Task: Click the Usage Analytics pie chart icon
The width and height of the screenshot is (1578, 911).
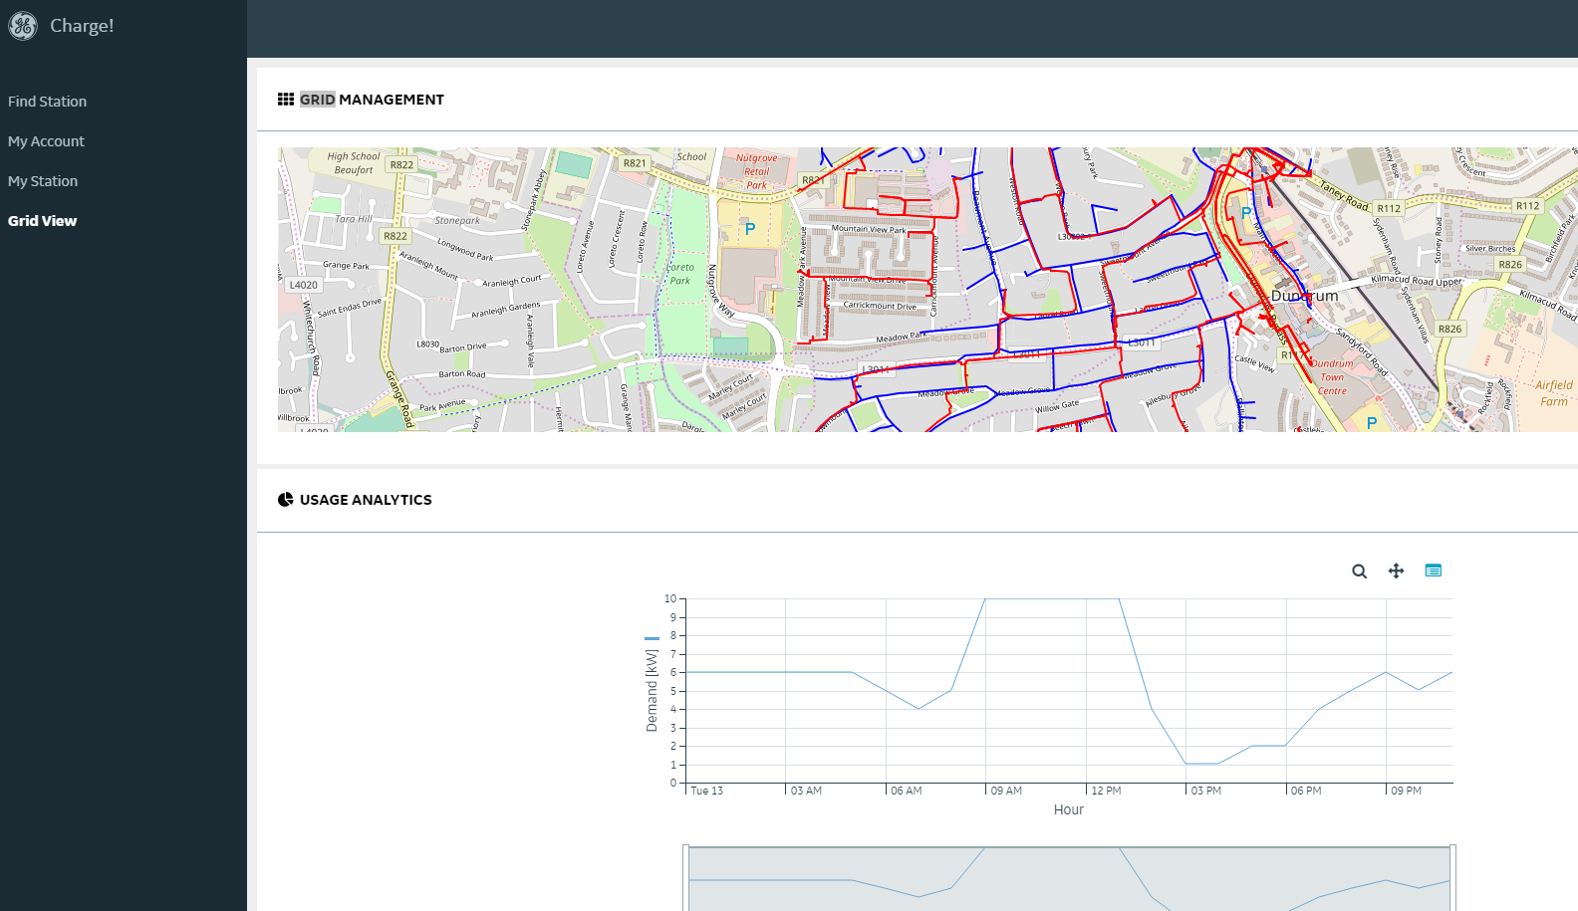Action: [x=286, y=500]
